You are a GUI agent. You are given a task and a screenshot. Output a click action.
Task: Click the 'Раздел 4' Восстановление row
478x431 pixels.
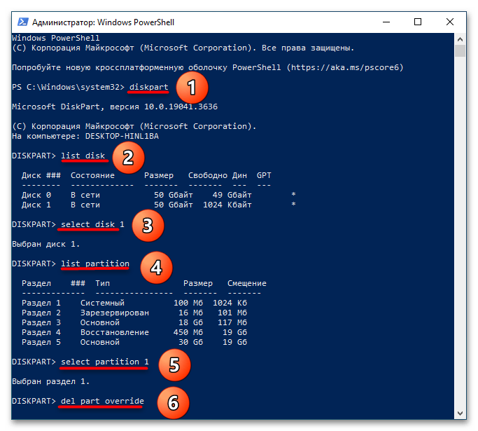pyautogui.click(x=134, y=332)
